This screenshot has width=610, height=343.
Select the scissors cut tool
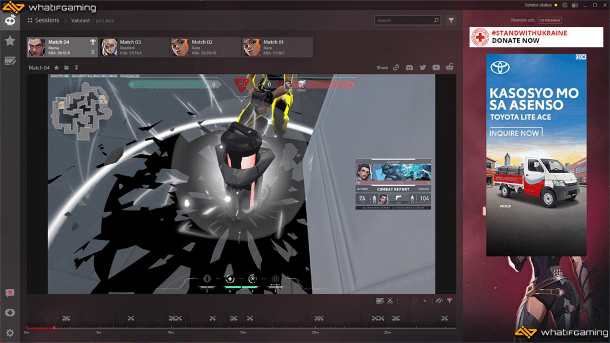pos(390,301)
